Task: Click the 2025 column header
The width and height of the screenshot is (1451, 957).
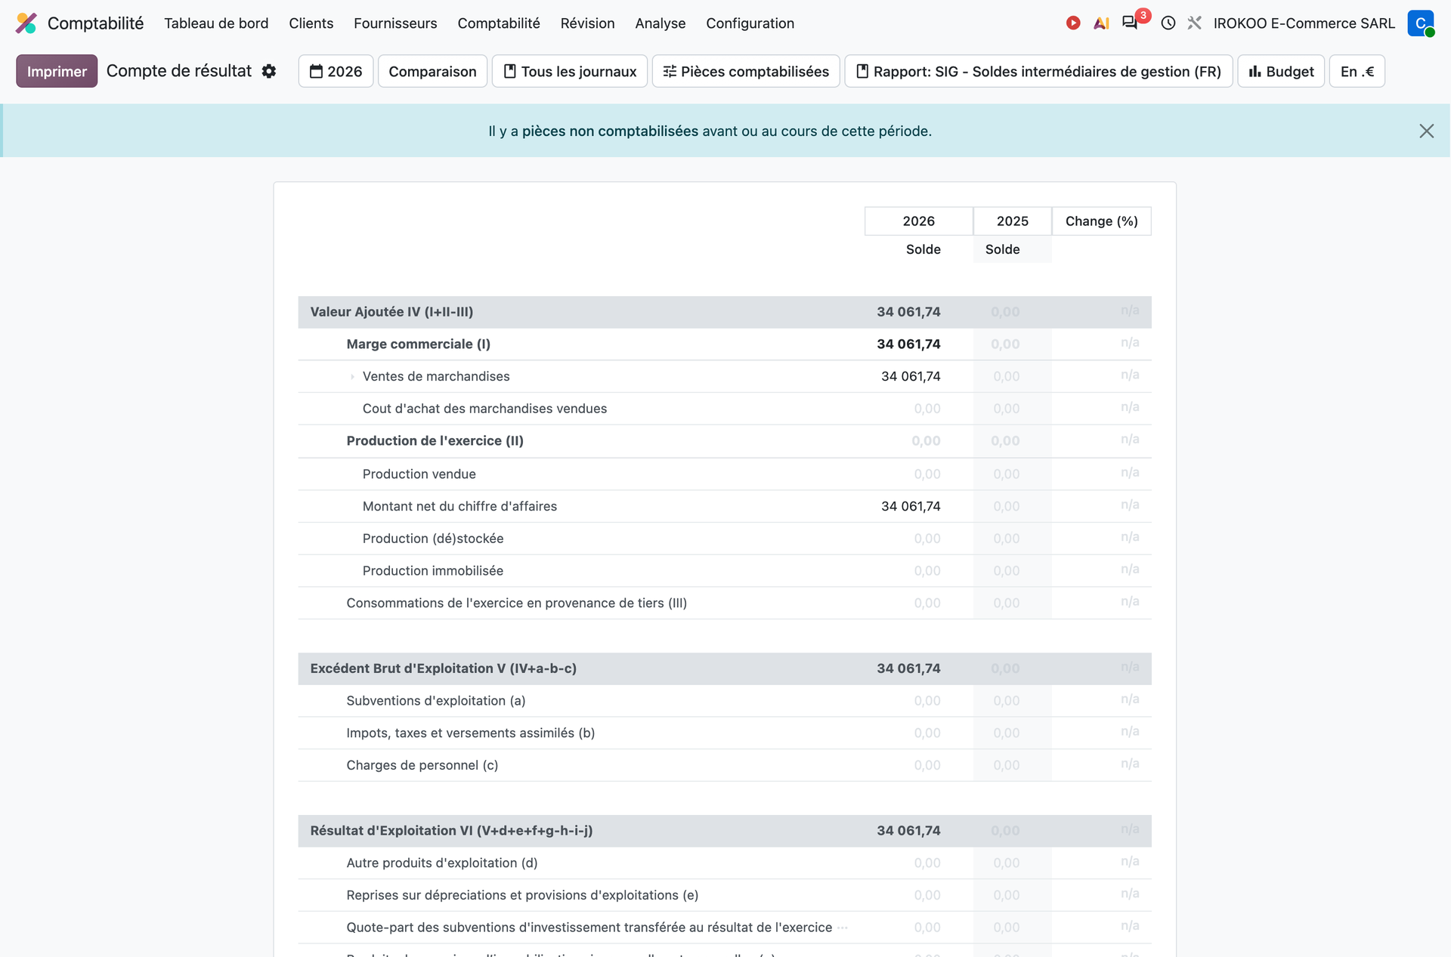Action: (1012, 221)
